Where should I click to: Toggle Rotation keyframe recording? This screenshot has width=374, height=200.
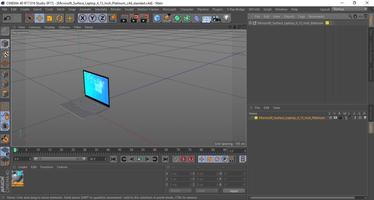point(217,159)
